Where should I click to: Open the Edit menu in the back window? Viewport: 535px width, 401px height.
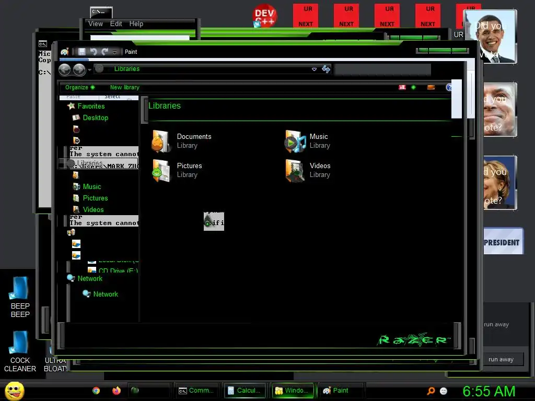[116, 24]
